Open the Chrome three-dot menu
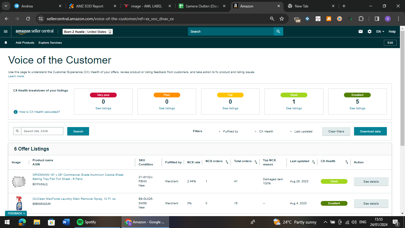The width and height of the screenshot is (405, 228). click(x=398, y=19)
